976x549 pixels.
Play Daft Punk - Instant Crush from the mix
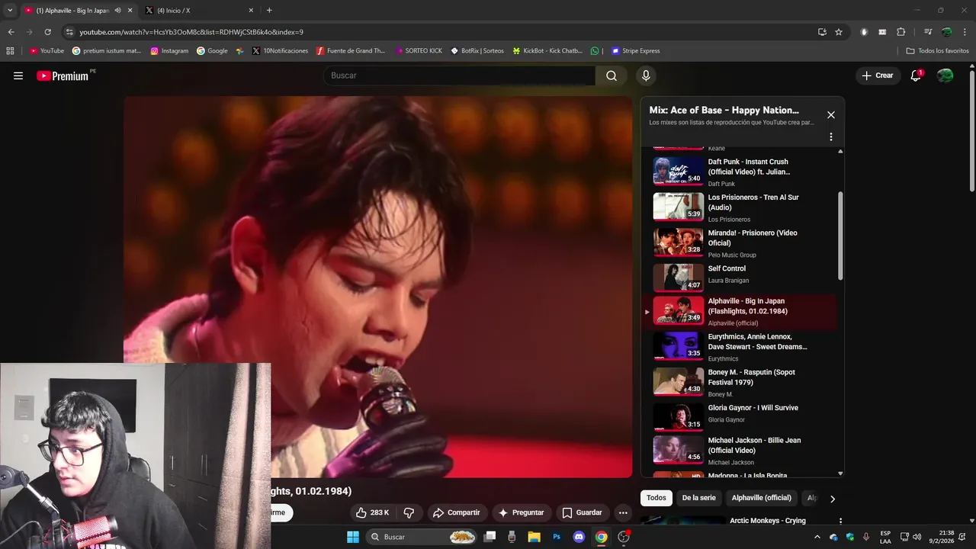pyautogui.click(x=739, y=172)
